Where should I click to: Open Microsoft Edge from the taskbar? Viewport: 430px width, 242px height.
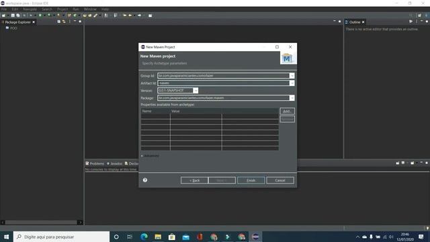[144, 237]
